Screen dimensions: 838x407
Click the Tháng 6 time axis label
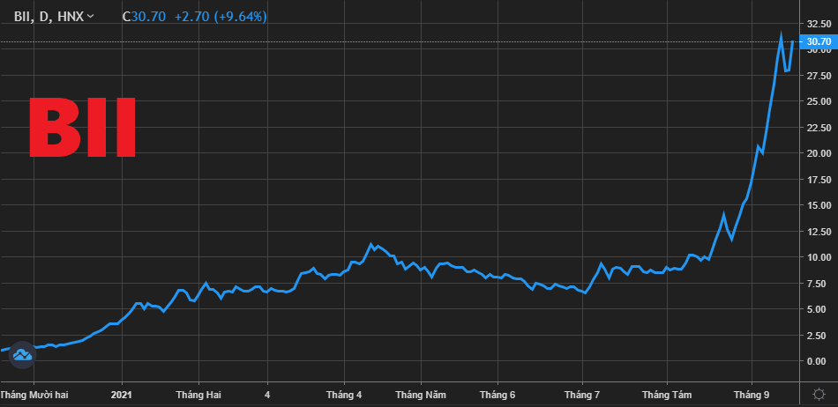tap(498, 396)
